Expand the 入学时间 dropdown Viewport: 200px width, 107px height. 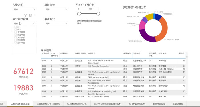pyautogui.click(x=25, y=9)
